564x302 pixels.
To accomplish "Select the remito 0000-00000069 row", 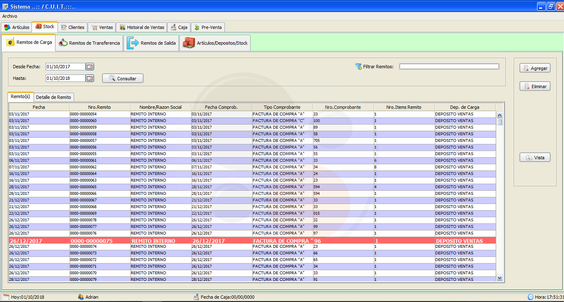I will [x=252, y=213].
